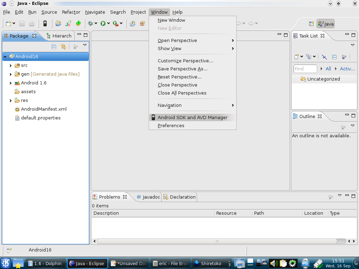Toggle Focus on Active Task icon in Problems view
359x269 pixels.
[x=331, y=197]
